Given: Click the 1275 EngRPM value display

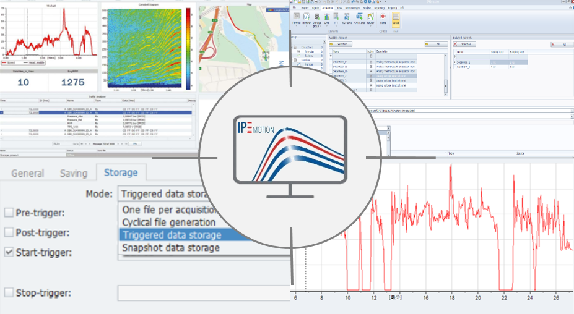Looking at the screenshot, I should [73, 82].
